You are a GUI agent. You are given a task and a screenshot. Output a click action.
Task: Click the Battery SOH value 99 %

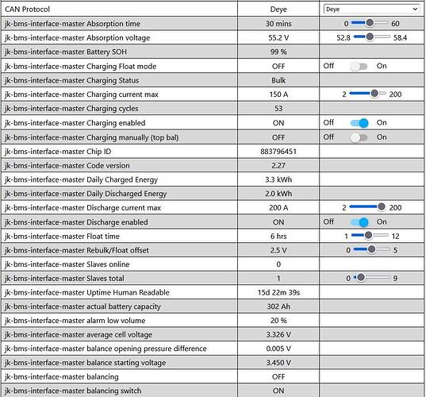[x=278, y=52]
